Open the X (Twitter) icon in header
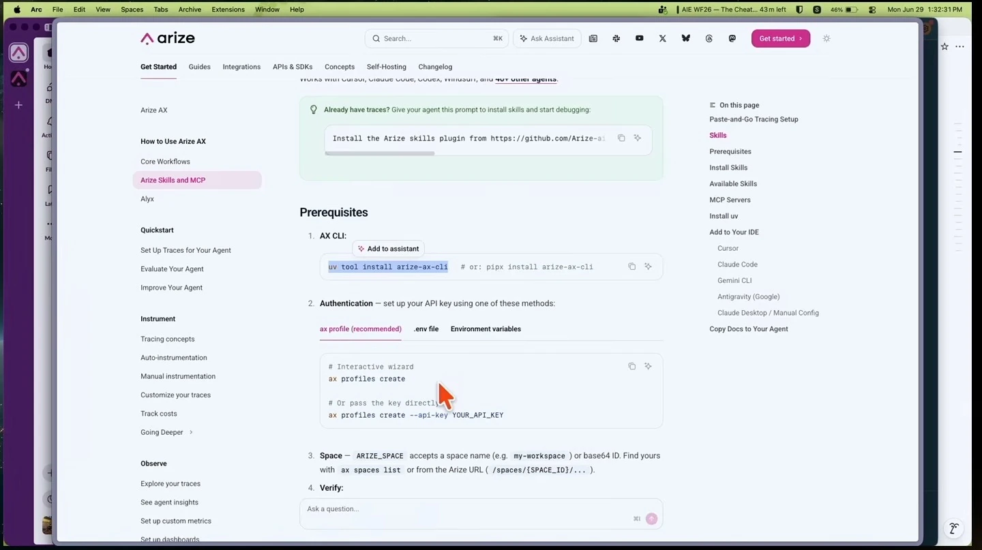 (662, 39)
